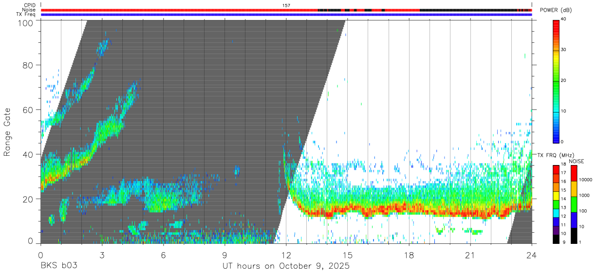The image size is (598, 276).
Task: Click the blue TX frequency indicator strip
Action: 286,15
